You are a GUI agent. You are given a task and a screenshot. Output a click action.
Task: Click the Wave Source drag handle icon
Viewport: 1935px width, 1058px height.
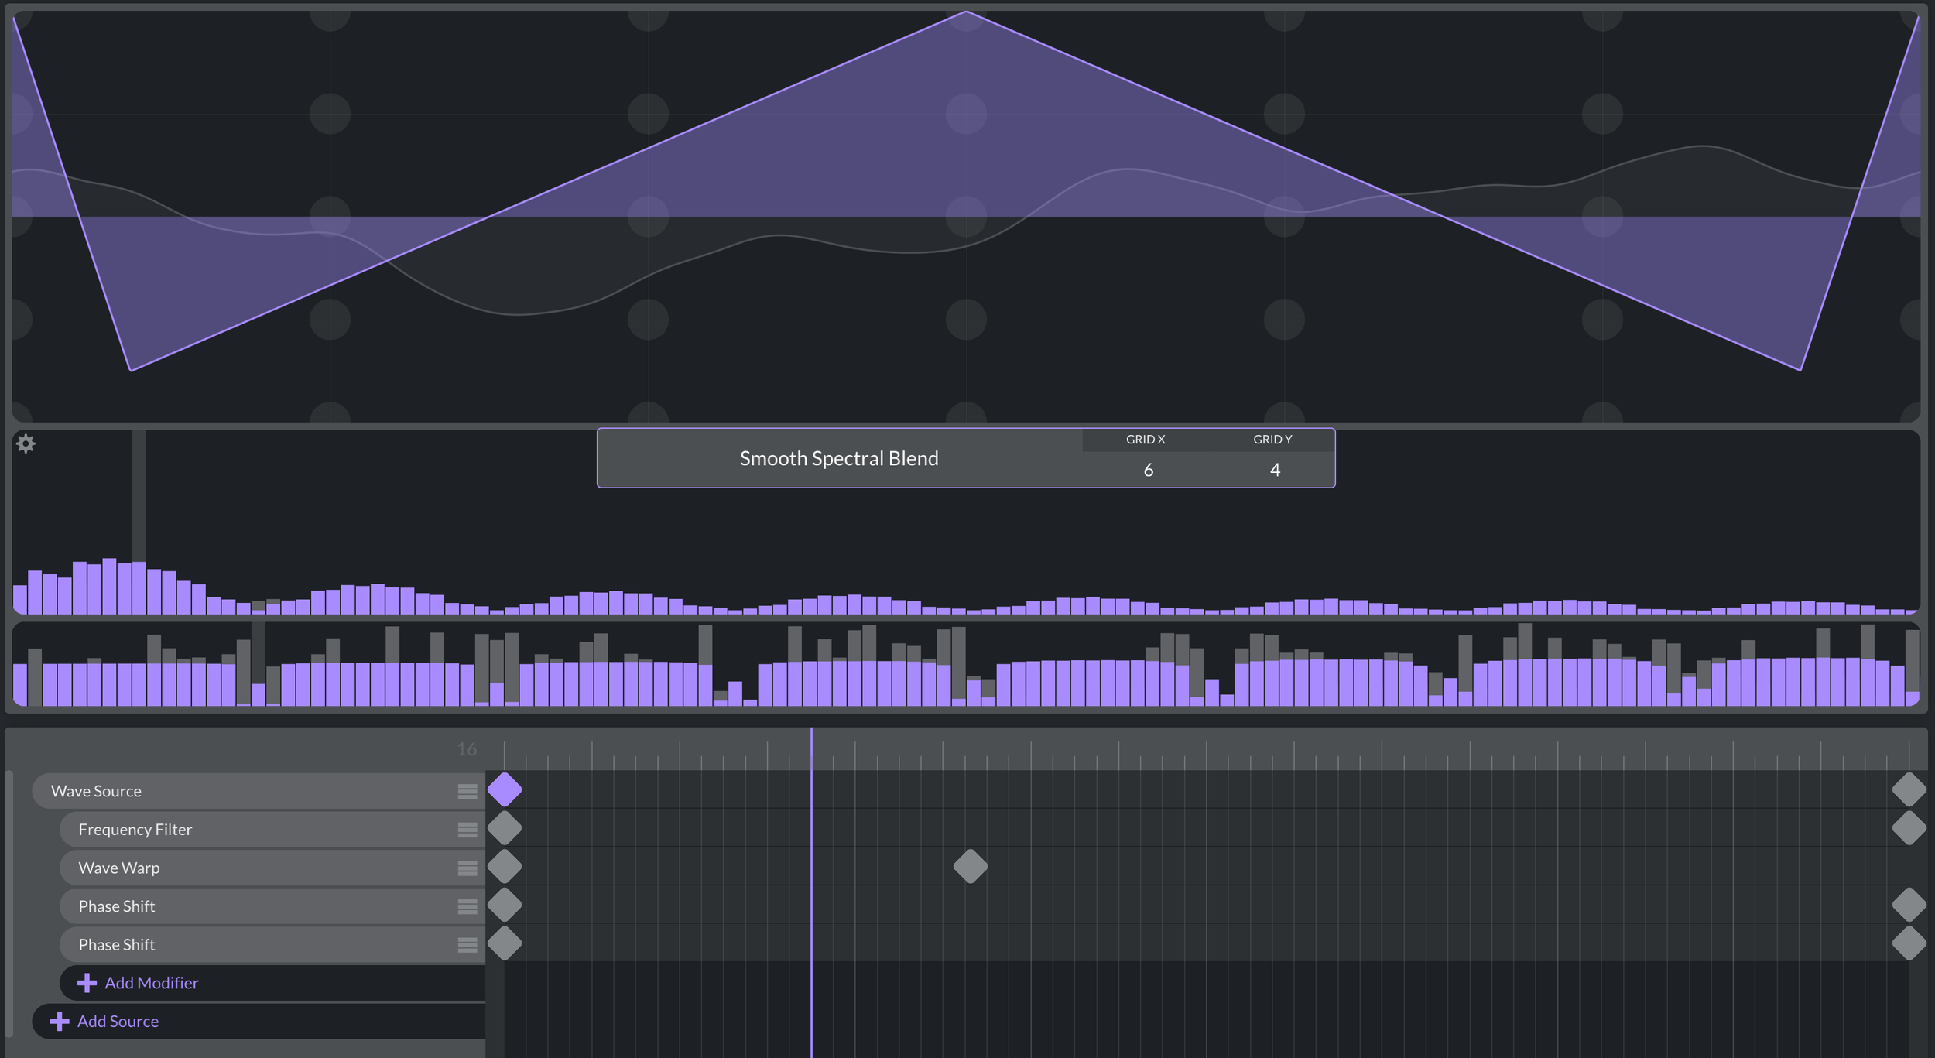467,791
